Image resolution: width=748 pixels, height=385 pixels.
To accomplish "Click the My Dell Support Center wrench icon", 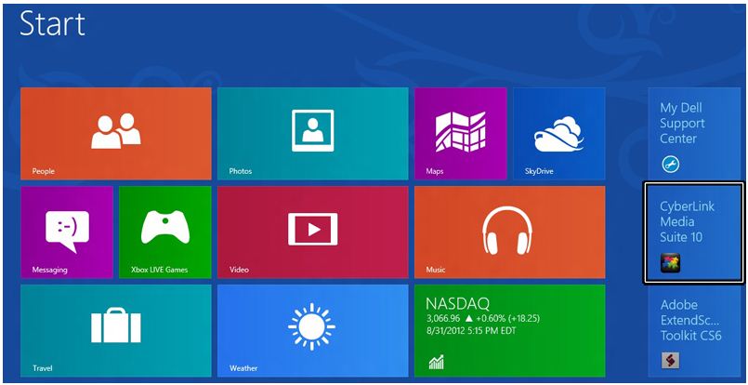I will (670, 165).
